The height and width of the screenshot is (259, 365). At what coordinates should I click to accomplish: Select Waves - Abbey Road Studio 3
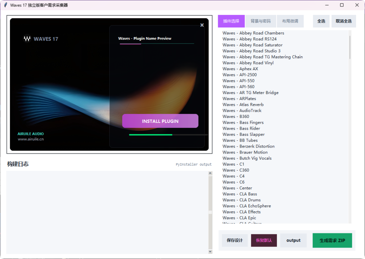(251, 51)
